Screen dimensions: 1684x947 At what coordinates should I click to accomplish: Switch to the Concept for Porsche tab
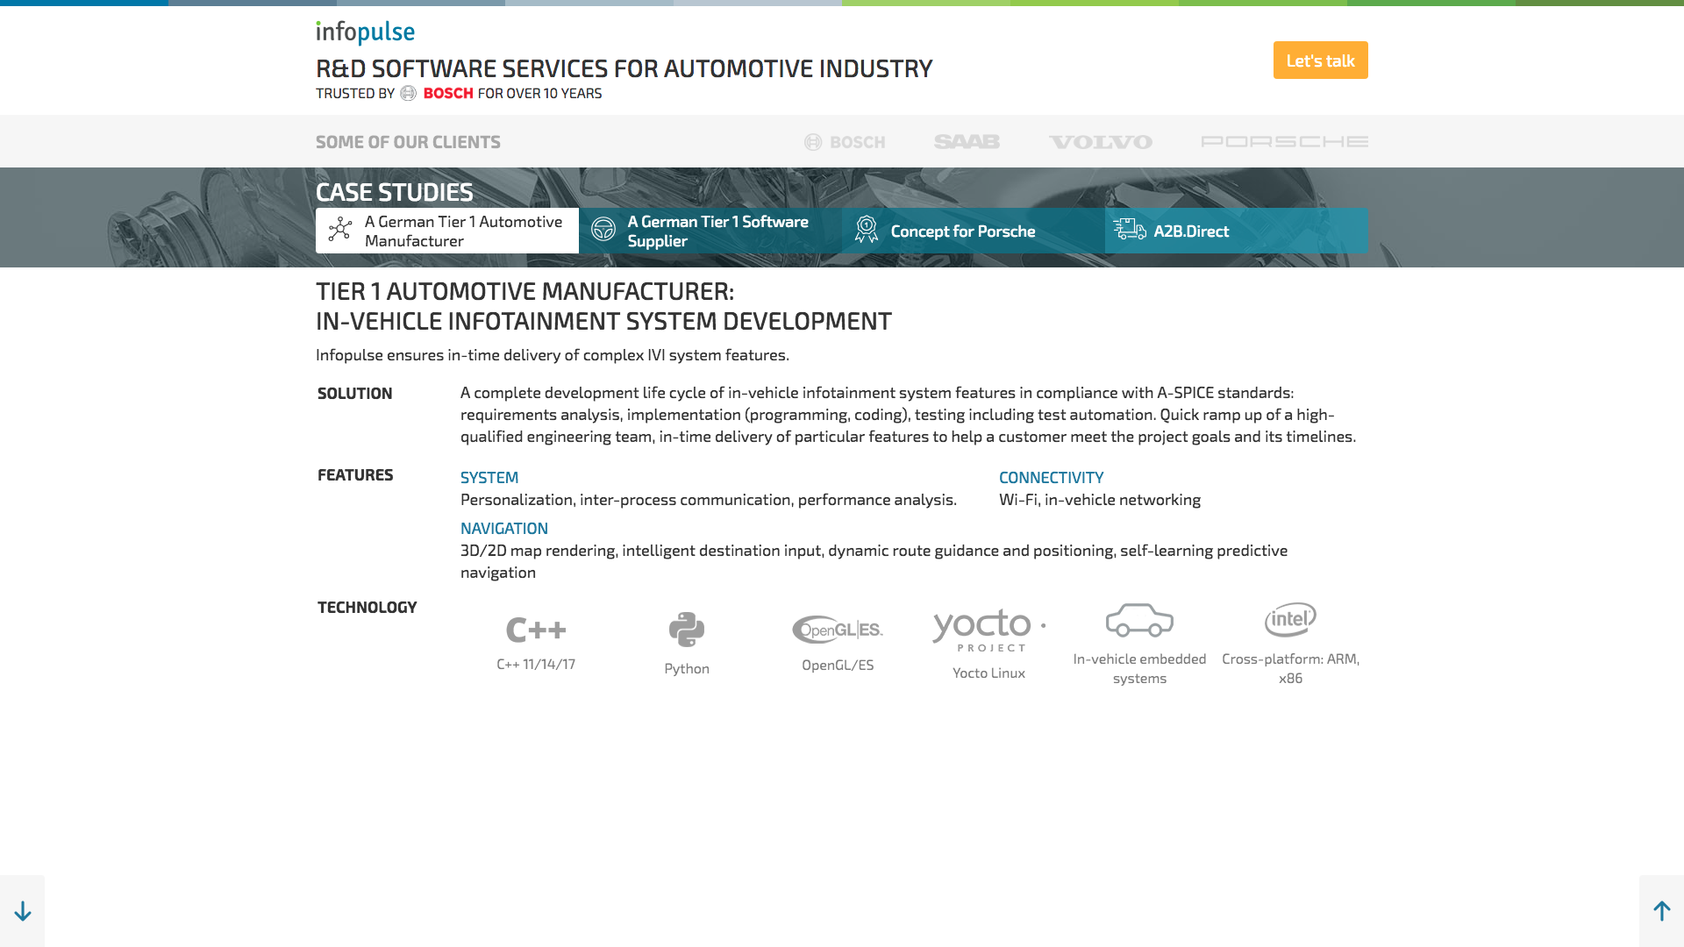[x=974, y=231]
